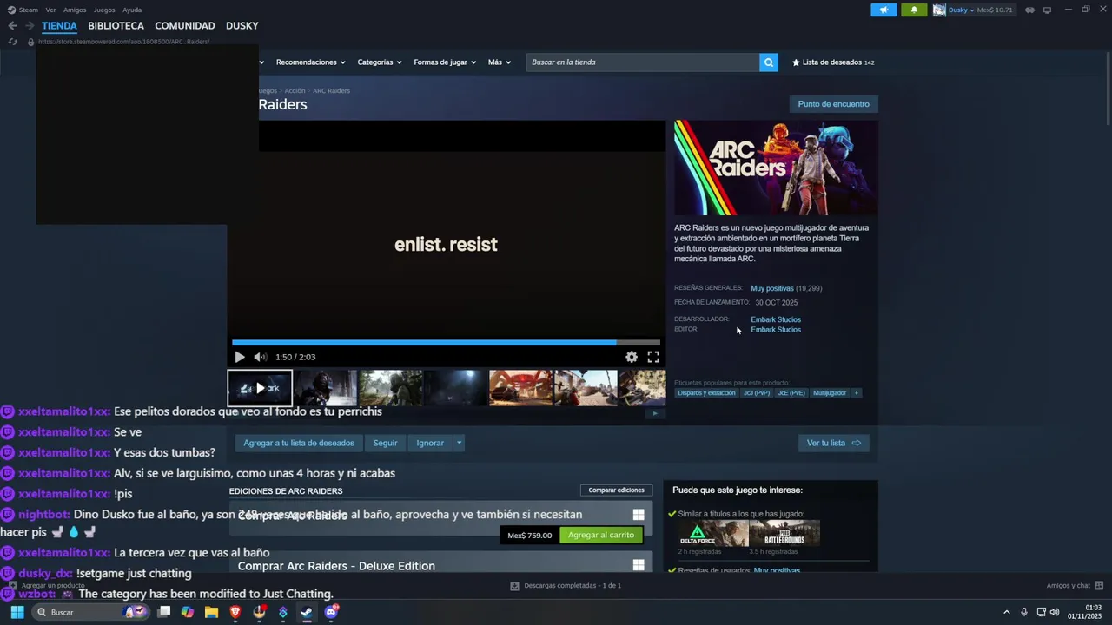1112x625 pixels.
Task: Open notifications bell
Action: (x=914, y=10)
